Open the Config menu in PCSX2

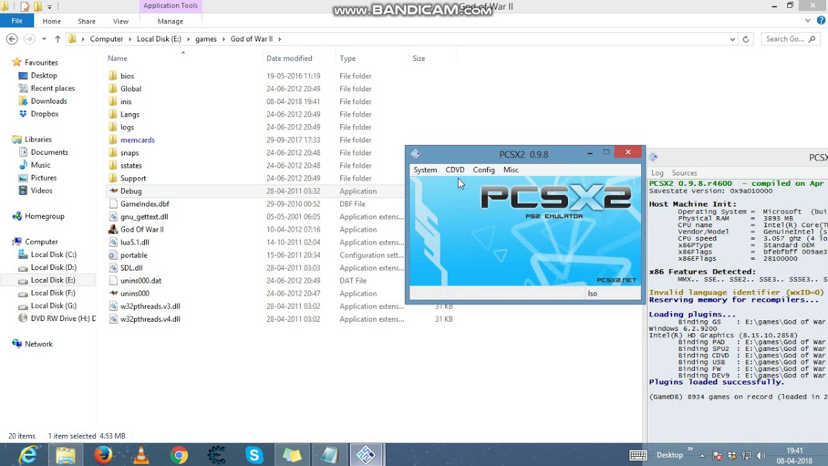coord(483,170)
